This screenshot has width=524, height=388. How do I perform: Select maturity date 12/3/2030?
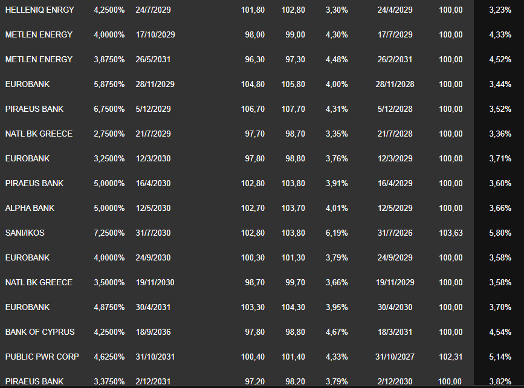click(x=153, y=158)
